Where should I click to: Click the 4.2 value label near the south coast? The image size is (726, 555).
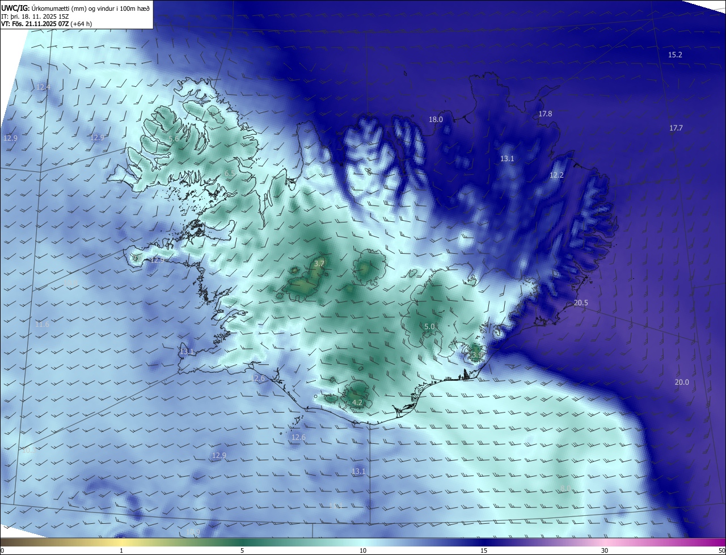coord(357,403)
